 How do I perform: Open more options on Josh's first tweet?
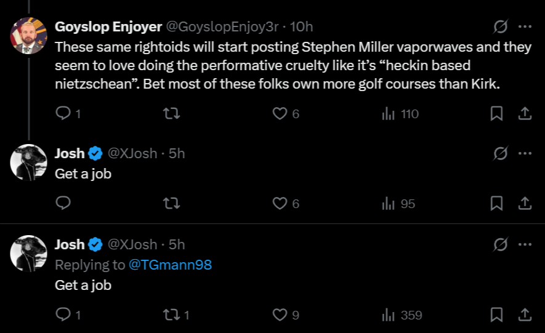(524, 154)
